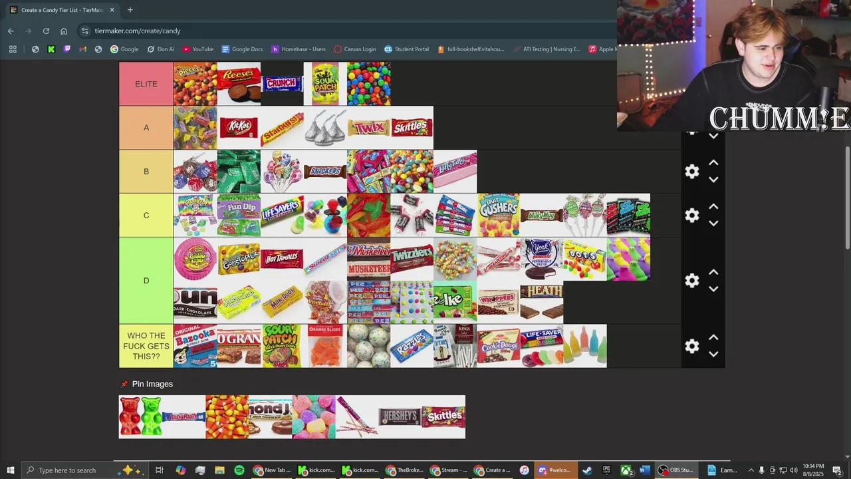The height and width of the screenshot is (479, 851).
Task: Open the apps grid in bookmarks bar
Action: [x=13, y=49]
